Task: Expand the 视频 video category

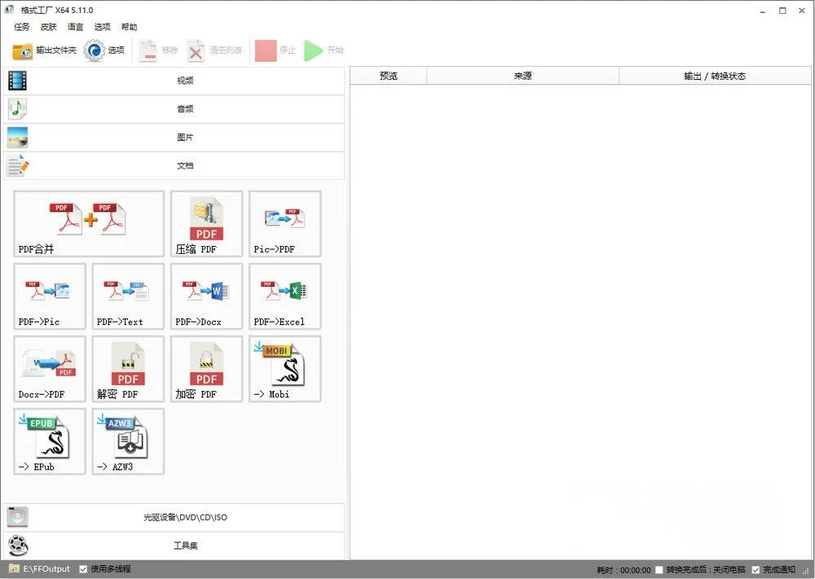Action: (174, 81)
